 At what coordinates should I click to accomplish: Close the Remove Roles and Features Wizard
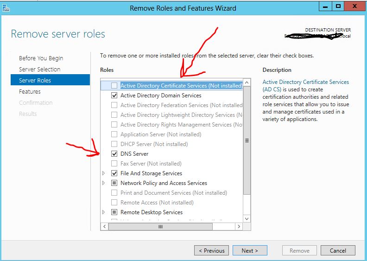354,6
